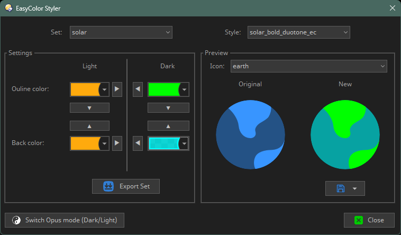Click the New earth icon preview
This screenshot has width=401, height=235.
345,134
